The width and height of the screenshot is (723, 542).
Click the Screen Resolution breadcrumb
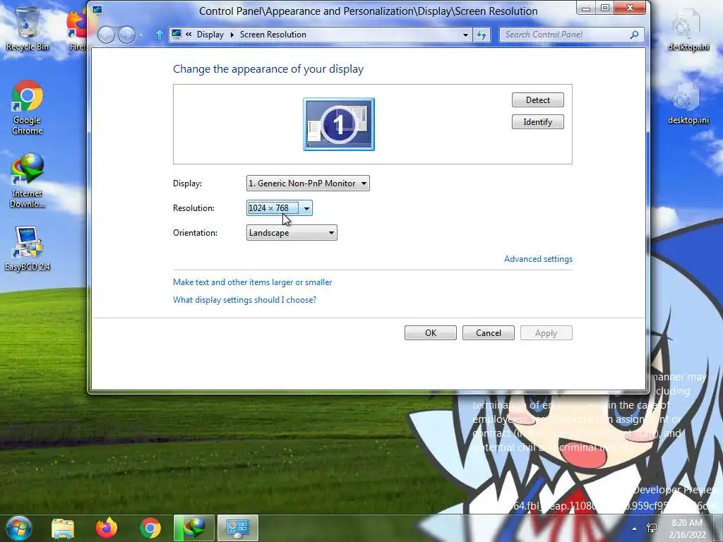[x=273, y=35]
